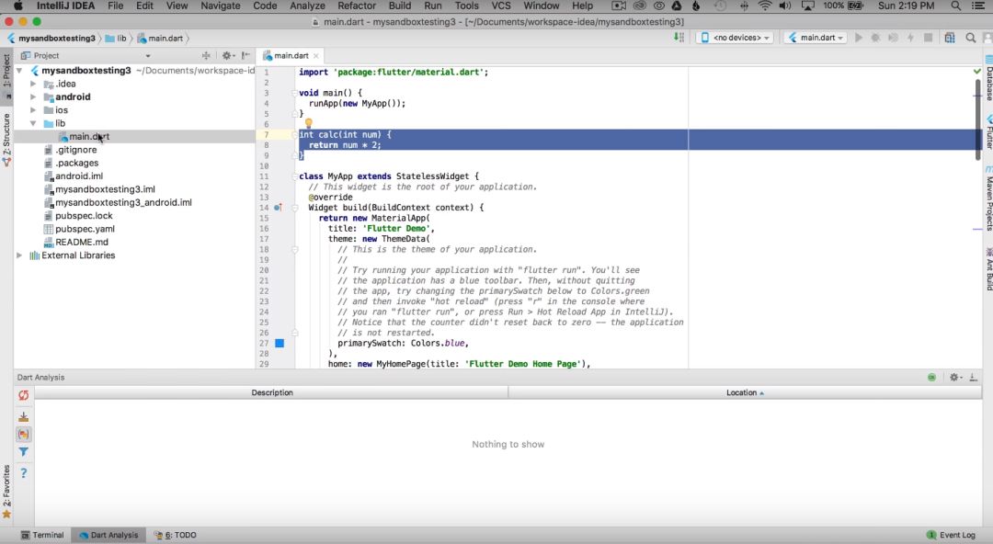993x544 pixels.
Task: Click the green checkmark inspection indicator
Action: [x=977, y=72]
